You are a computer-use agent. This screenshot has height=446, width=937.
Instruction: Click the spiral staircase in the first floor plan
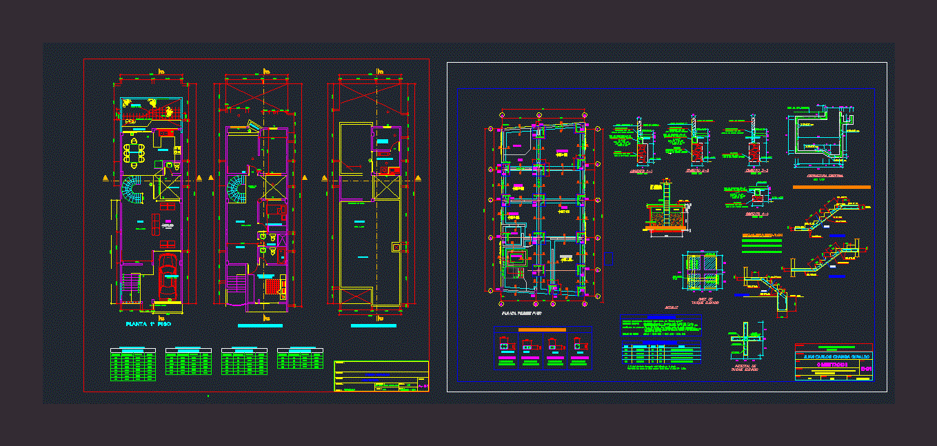[133, 190]
